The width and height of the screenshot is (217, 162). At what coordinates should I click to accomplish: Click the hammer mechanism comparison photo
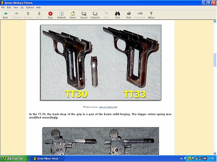101,141
